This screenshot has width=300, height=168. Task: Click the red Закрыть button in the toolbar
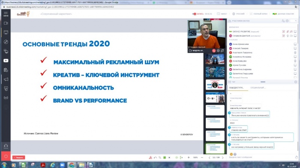18,157
